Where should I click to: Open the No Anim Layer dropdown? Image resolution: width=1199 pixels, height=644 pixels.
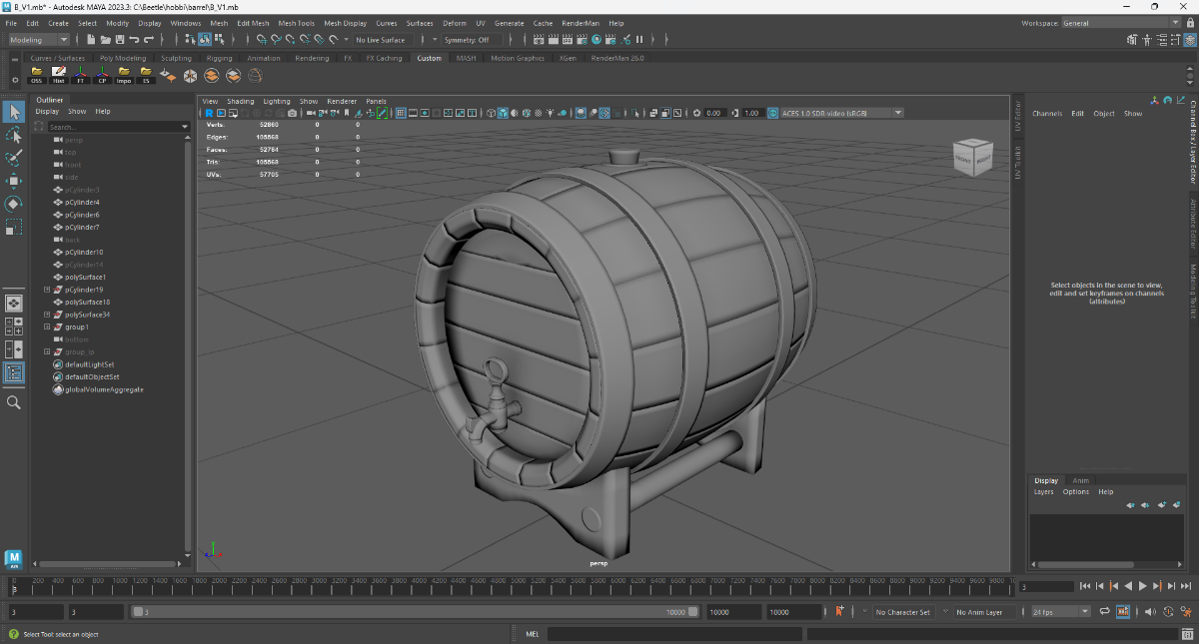(985, 612)
